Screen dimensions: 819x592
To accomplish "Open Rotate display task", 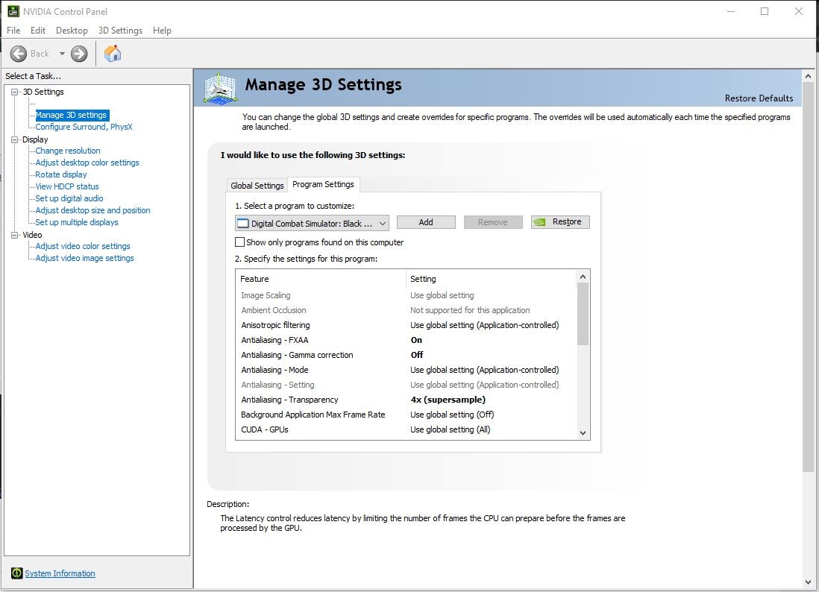I will pyautogui.click(x=61, y=174).
